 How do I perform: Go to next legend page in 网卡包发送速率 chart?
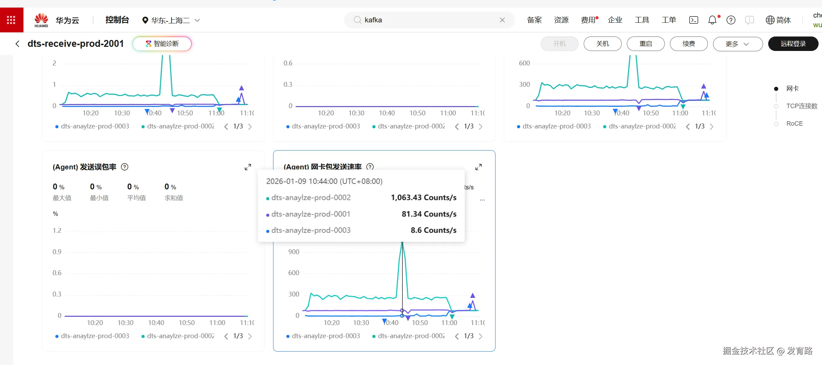[481, 336]
